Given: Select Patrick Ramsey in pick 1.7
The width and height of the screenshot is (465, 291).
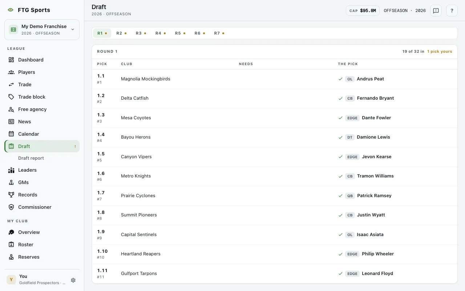Looking at the screenshot, I should pyautogui.click(x=374, y=196).
